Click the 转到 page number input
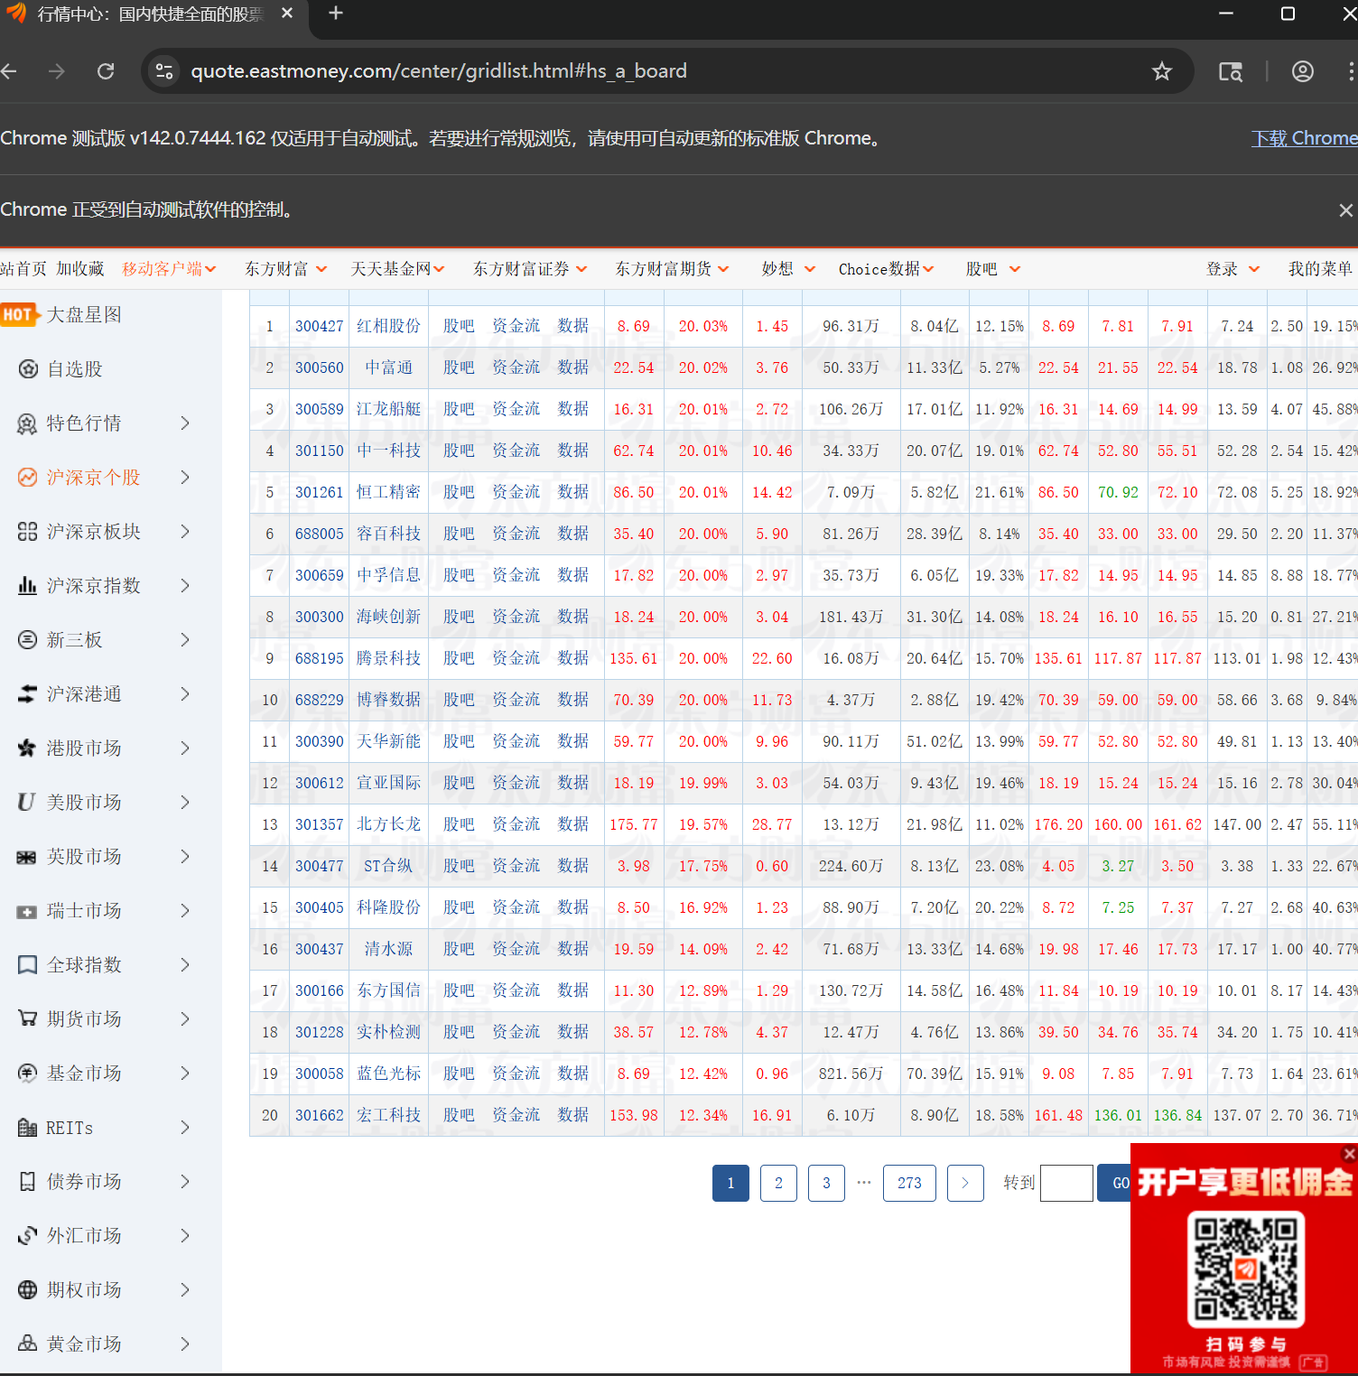The height and width of the screenshot is (1376, 1358). pos(1066,1183)
